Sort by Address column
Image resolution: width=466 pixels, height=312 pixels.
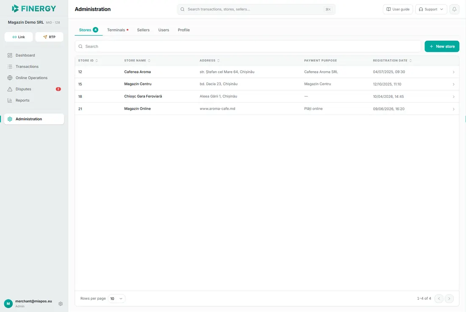210,61
